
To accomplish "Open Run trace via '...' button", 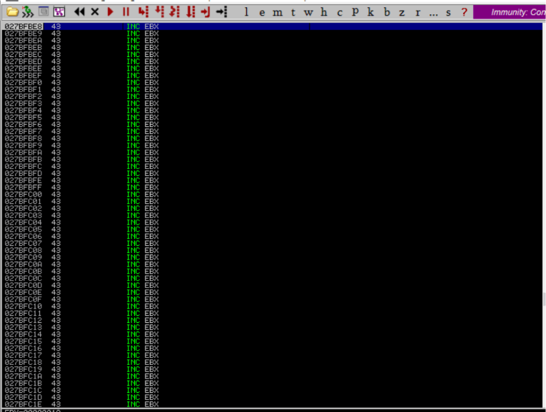I will point(433,14).
